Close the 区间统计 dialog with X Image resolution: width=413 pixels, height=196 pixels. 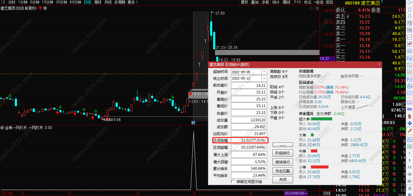point(379,64)
